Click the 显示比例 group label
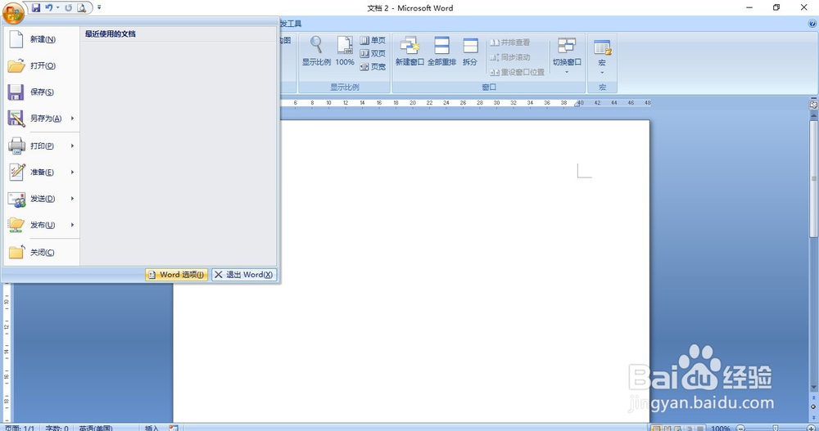Screen dimensions: 819x431 tap(345, 88)
